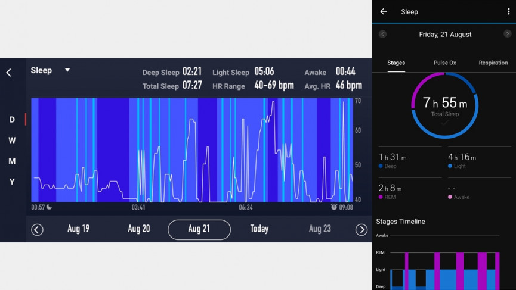Open the Sleep metric dropdown arrow
The height and width of the screenshot is (290, 516).
pos(67,70)
